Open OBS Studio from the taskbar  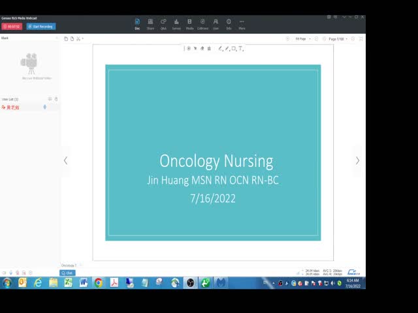(190, 282)
